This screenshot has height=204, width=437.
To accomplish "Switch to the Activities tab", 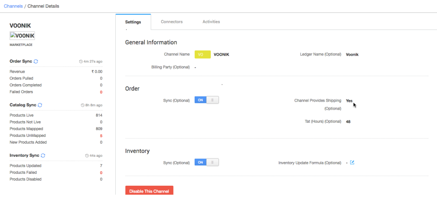I will (211, 22).
